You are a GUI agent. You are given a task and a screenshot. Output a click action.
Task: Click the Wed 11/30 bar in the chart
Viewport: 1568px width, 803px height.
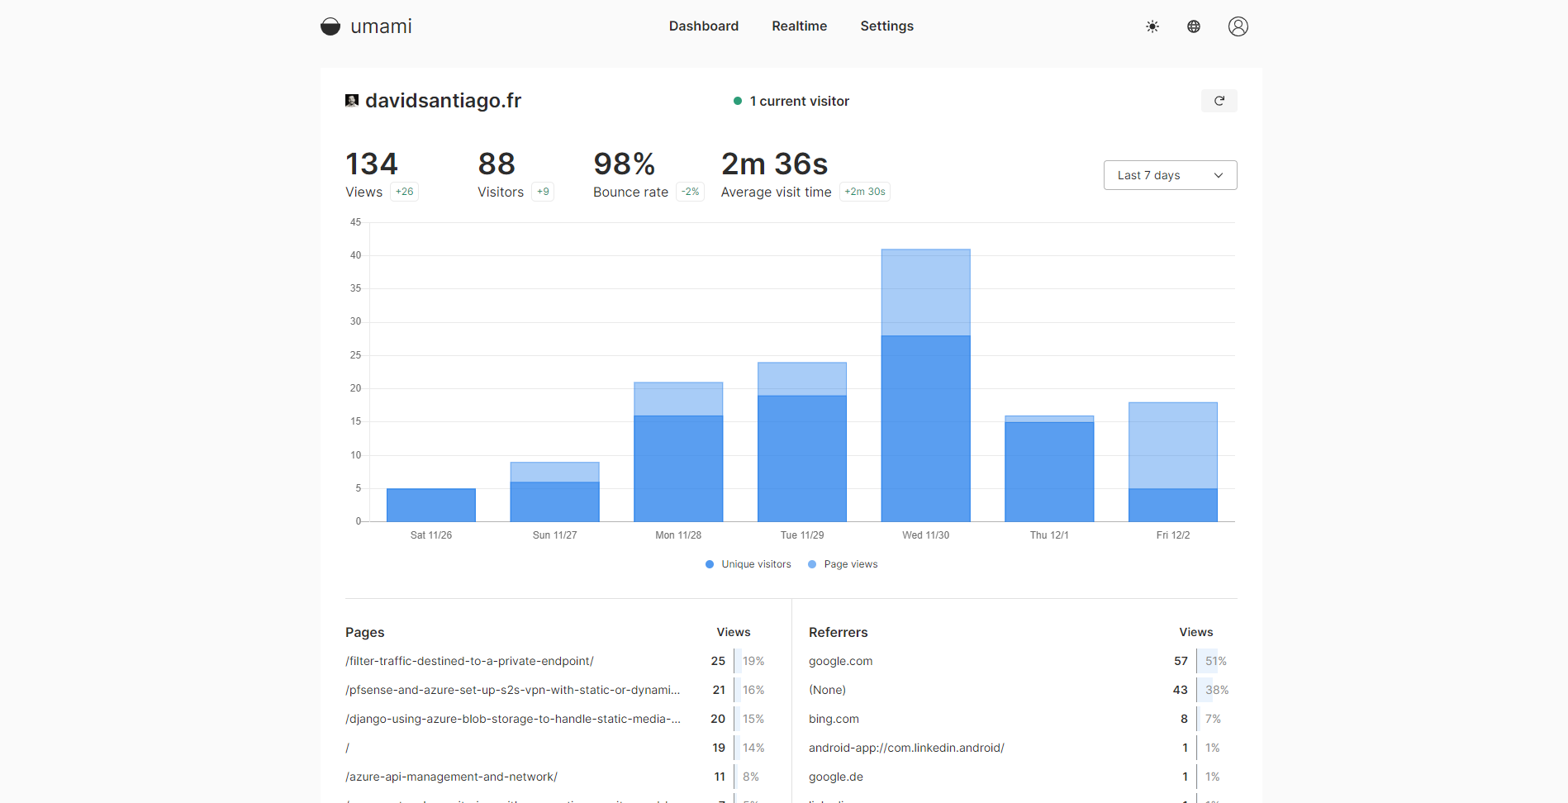click(x=925, y=385)
